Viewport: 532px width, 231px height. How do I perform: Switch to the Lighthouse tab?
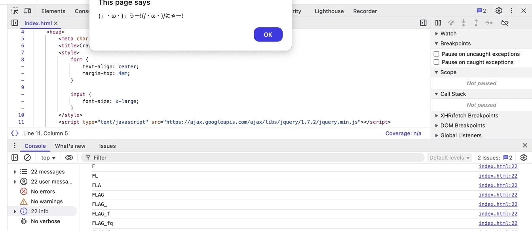[x=329, y=11]
